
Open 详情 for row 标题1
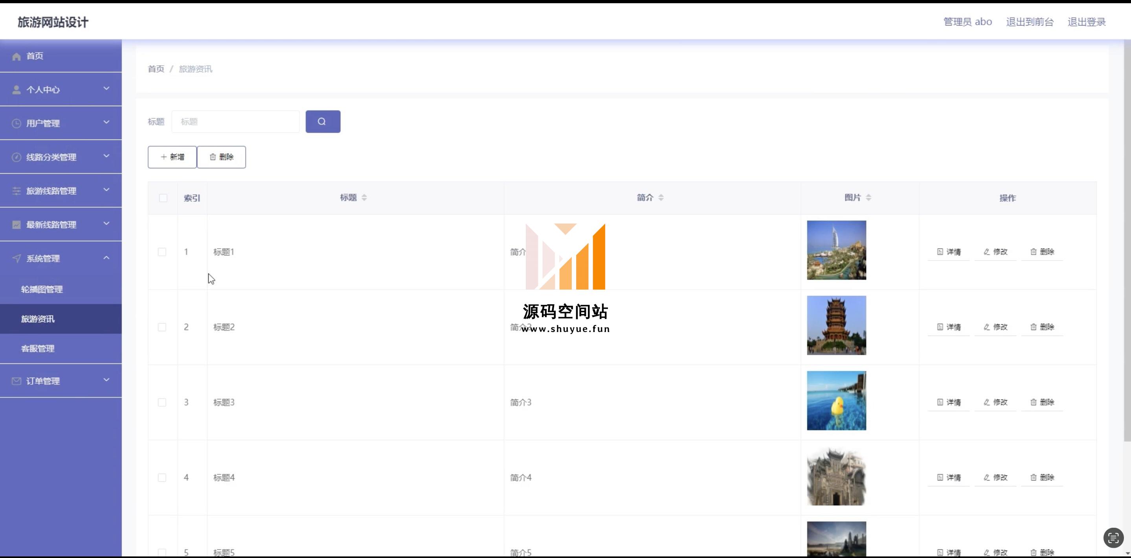(x=948, y=252)
